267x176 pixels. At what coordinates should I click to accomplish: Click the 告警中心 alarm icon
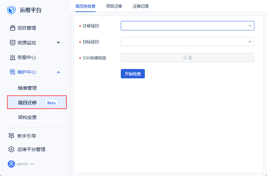point(12,57)
